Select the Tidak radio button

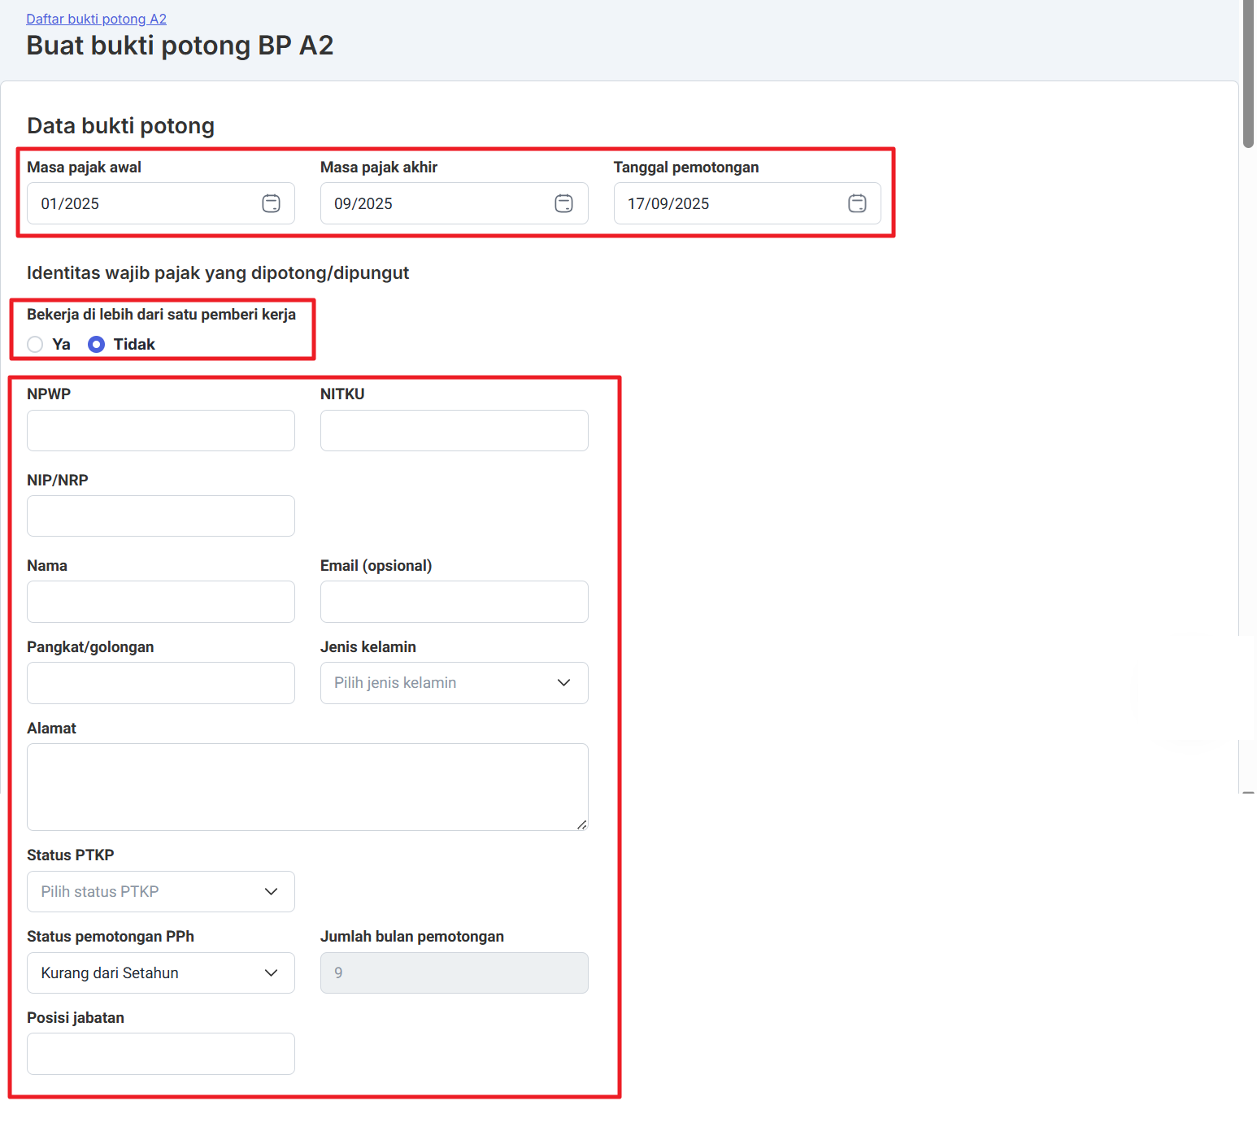(x=96, y=344)
